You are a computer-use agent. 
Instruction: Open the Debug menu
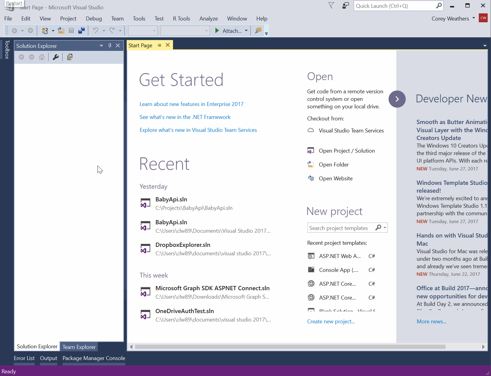[x=94, y=19]
